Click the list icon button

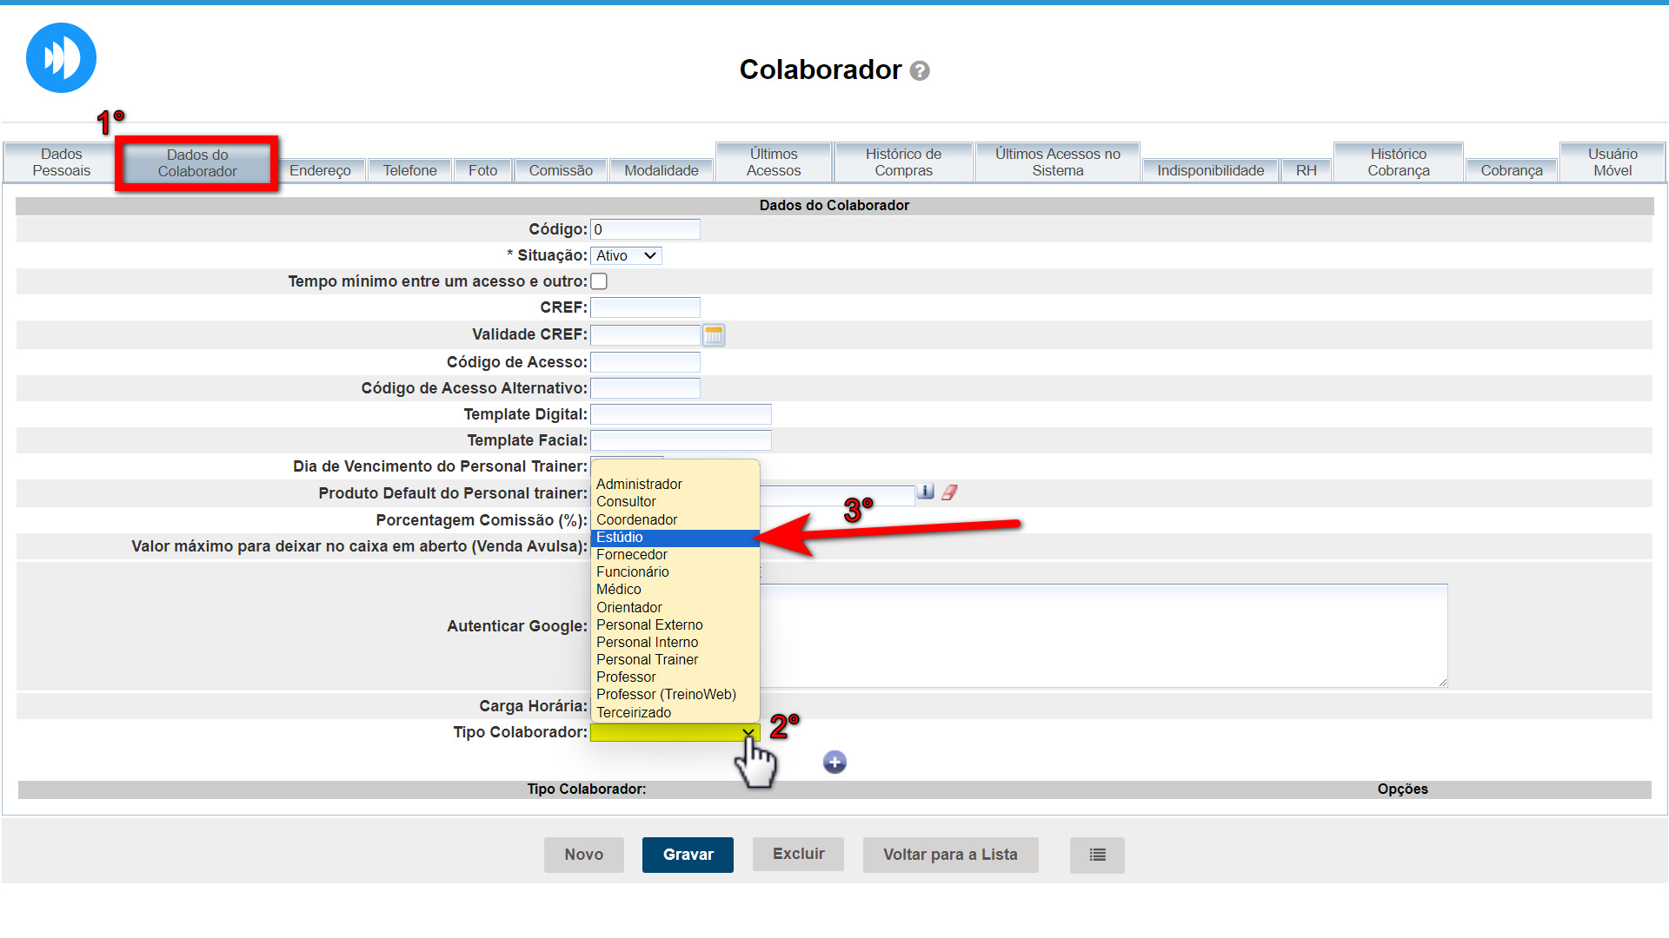[x=1097, y=855]
